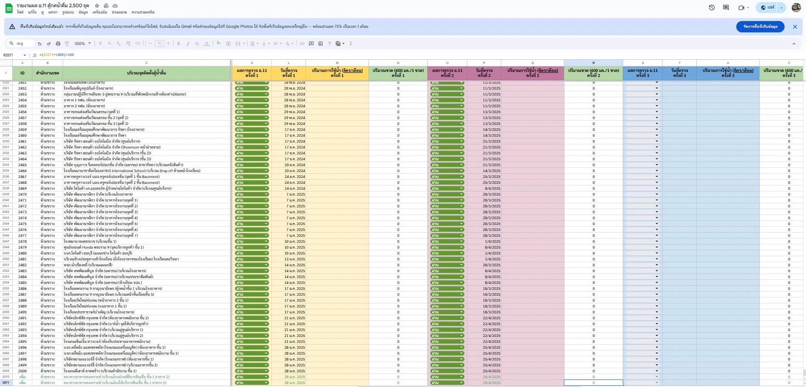Increase font size with plus icon
Image resolution: width=806 pixels, height=387 pixels.
pos(168,44)
